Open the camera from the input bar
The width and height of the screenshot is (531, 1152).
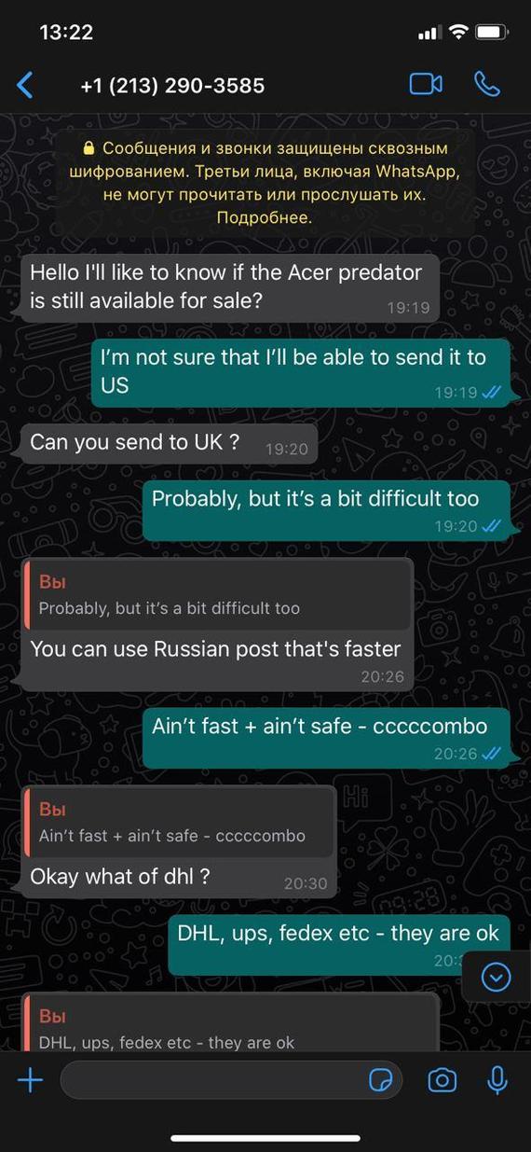tap(442, 1081)
